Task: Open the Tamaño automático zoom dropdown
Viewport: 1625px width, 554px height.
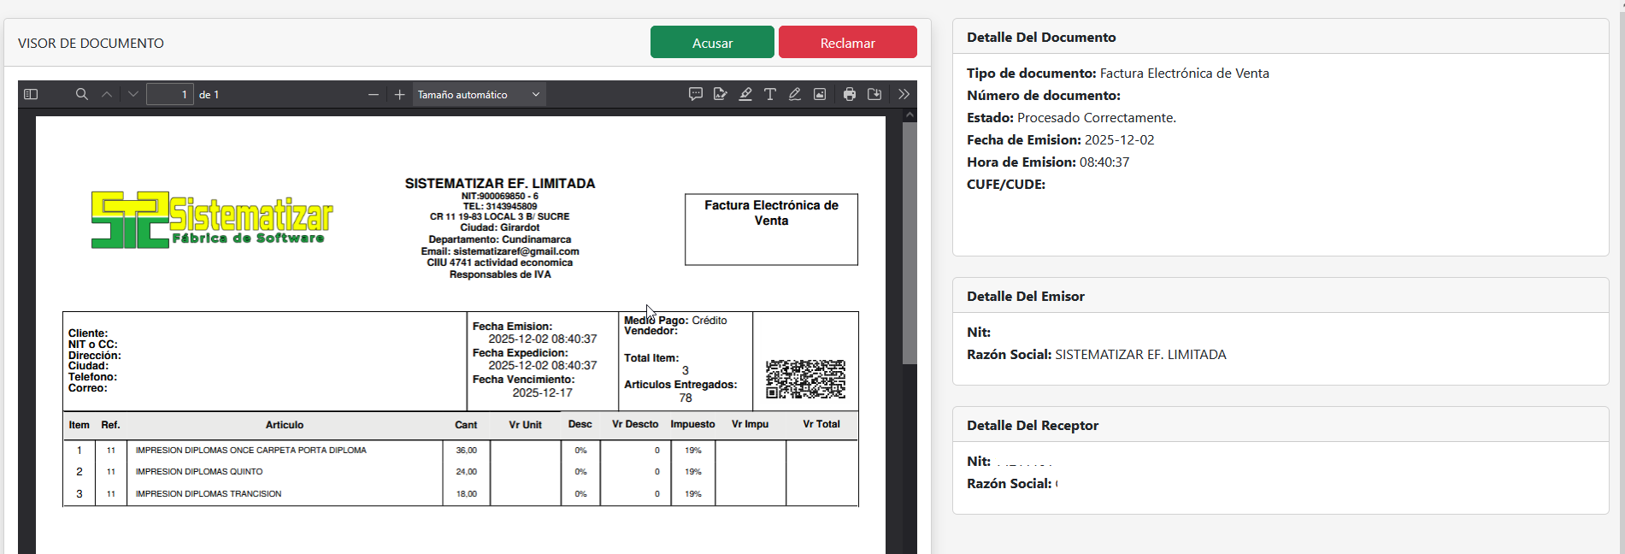Action: 479,94
